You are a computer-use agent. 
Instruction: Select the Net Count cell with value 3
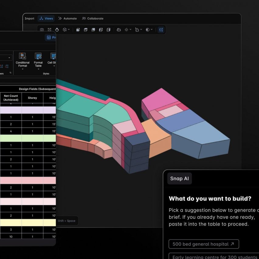11,230
